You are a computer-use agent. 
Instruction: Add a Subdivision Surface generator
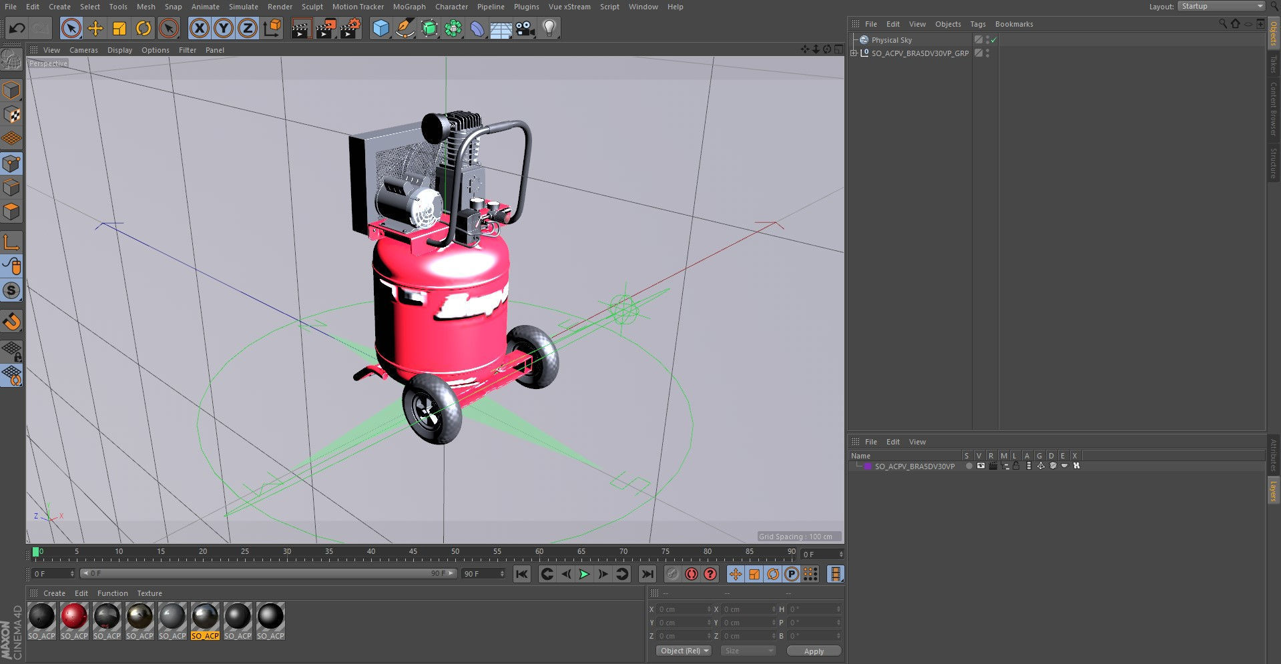pyautogui.click(x=429, y=28)
